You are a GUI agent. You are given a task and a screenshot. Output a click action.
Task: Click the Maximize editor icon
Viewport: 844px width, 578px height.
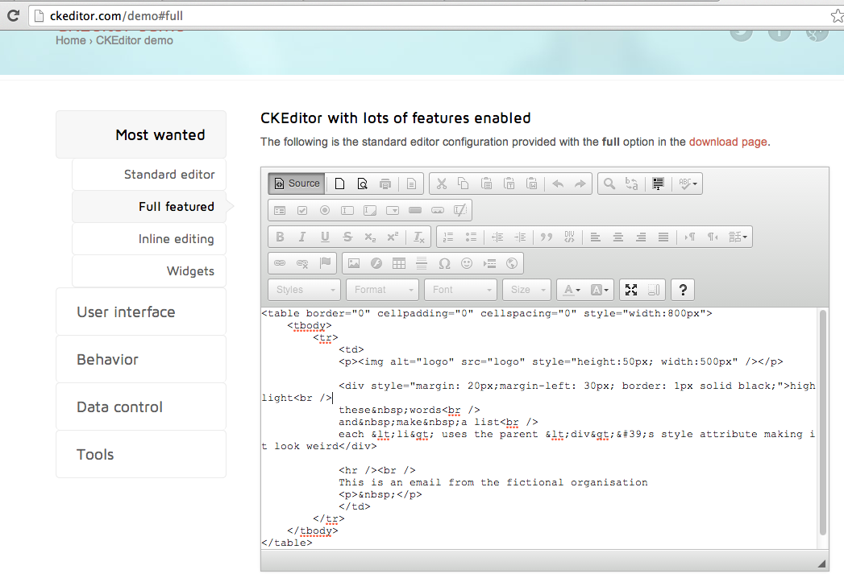pyautogui.click(x=631, y=290)
